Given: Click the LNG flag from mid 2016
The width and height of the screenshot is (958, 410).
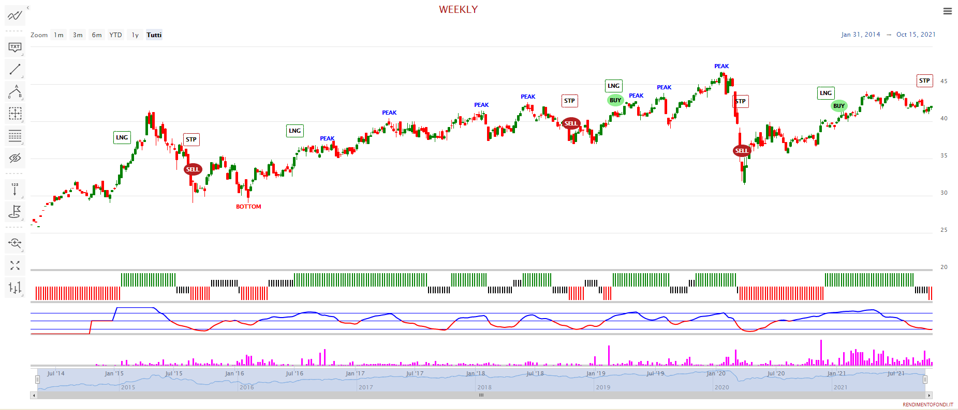Looking at the screenshot, I should tap(295, 131).
